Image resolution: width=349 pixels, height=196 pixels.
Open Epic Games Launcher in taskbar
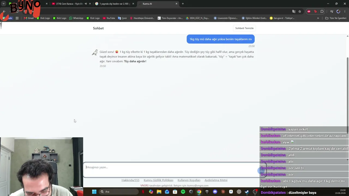click(x=207, y=192)
